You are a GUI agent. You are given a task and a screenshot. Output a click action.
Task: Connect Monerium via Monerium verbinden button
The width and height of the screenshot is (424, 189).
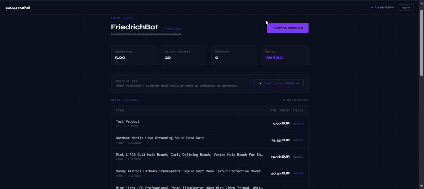tap(279, 83)
